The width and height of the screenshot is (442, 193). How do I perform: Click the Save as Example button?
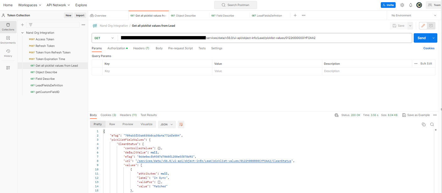pyautogui.click(x=416, y=115)
